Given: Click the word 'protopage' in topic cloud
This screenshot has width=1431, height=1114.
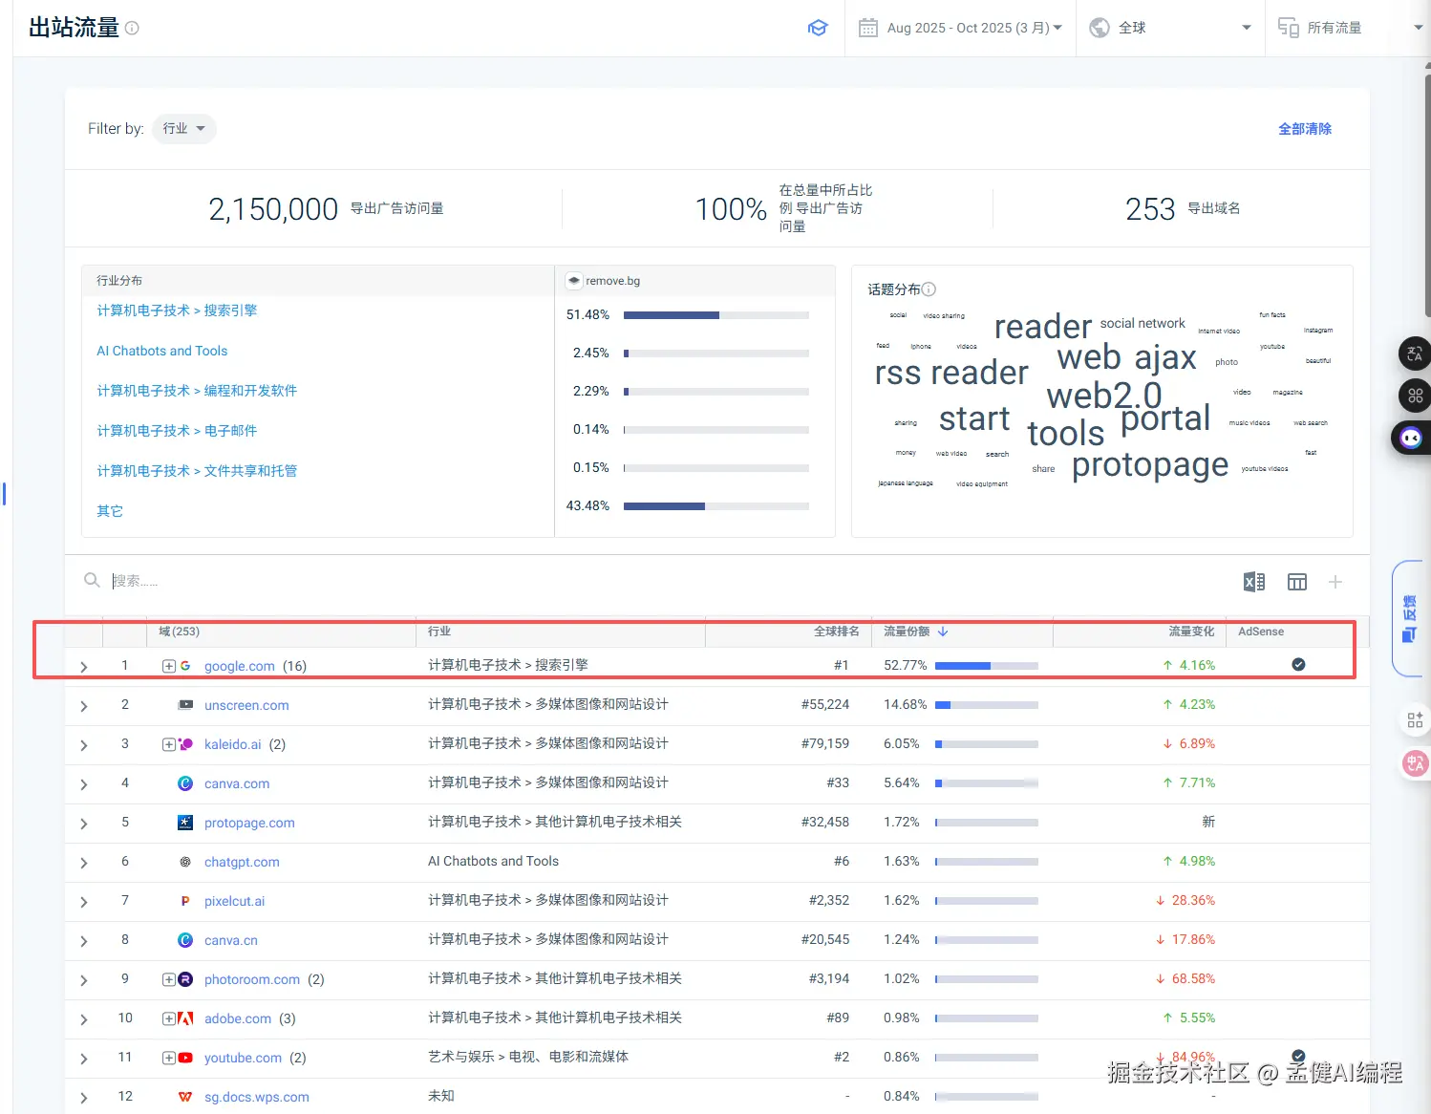Looking at the screenshot, I should [x=1150, y=465].
